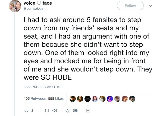162x116 pixels.
Task: Open the pink-background liker avatar
Action: click(x=95, y=99)
